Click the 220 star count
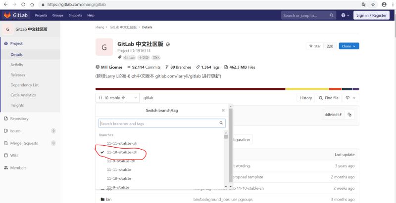Screen dimensions: 396x203 pos(330,46)
